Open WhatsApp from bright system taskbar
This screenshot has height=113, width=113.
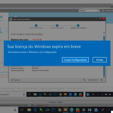click(x=78, y=110)
